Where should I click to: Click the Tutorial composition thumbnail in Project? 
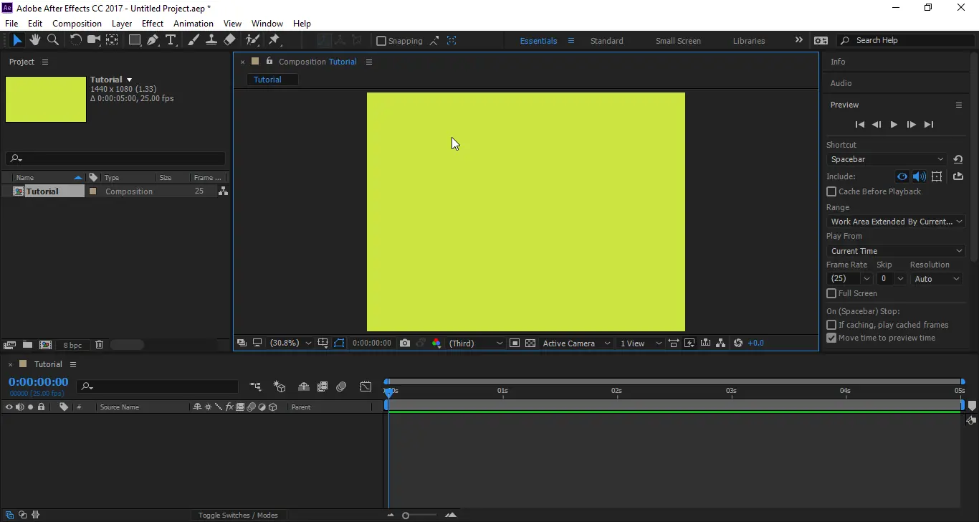coord(46,99)
